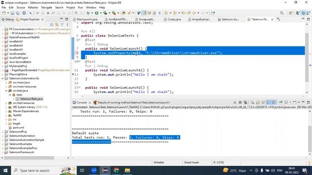Click the Save All toolbar icon

(18, 13)
